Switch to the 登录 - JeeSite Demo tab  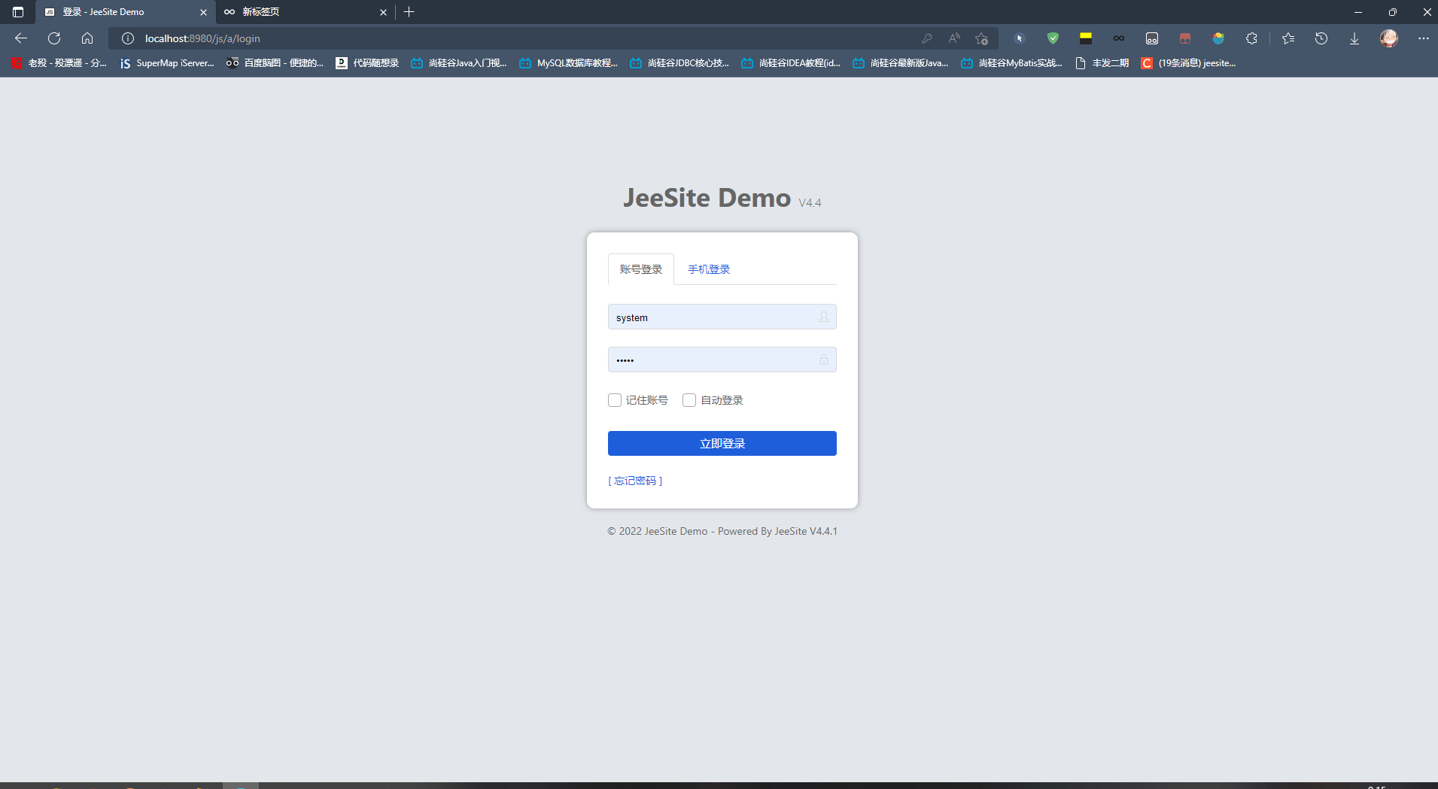point(125,12)
